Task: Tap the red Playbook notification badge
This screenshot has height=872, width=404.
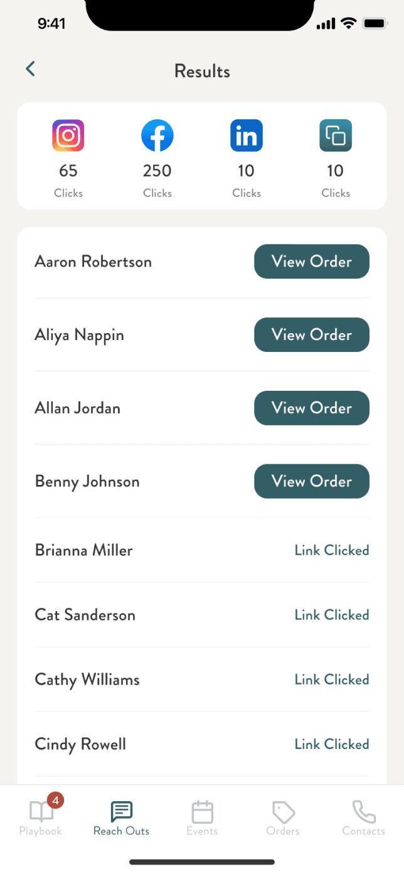Action: pos(56,800)
